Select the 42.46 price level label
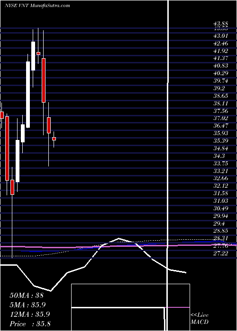This screenshot has width=237, height=331. pos(221,44)
